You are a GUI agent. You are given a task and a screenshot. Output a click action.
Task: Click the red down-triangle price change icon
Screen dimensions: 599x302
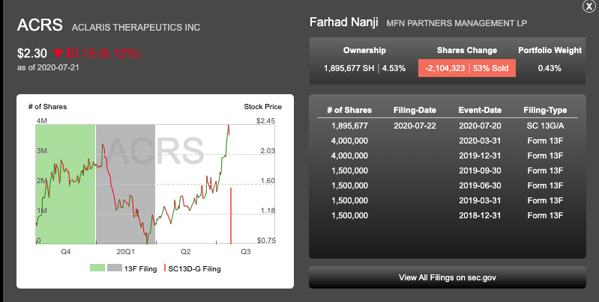[x=58, y=53]
